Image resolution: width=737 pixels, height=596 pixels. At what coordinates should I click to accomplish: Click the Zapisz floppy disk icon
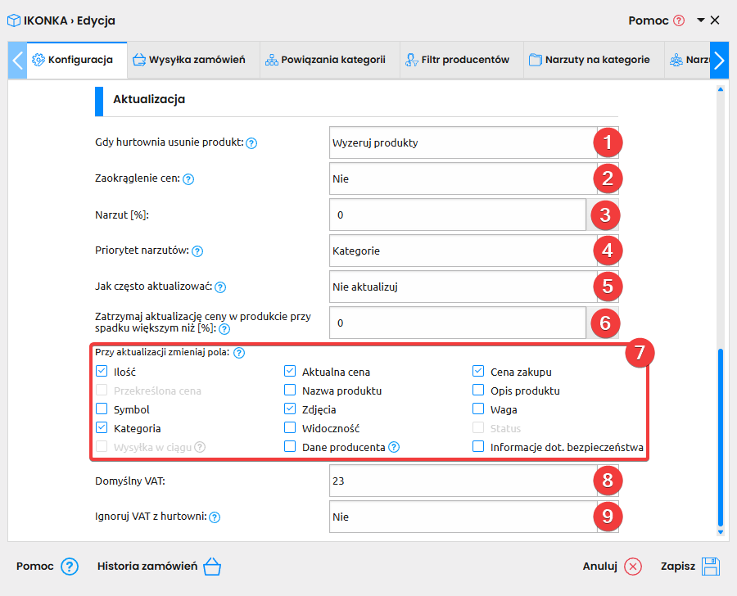(x=711, y=567)
